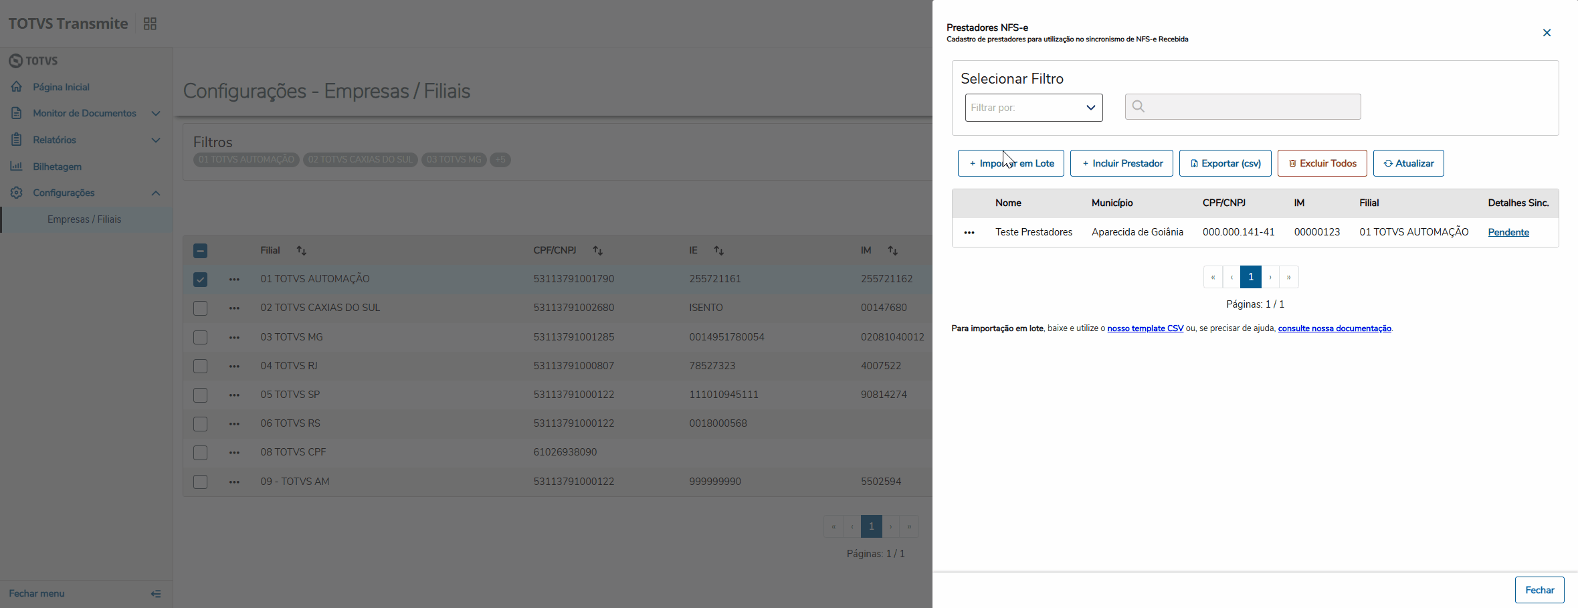Viewport: 1578px width, 608px height.
Task: Collapse Configurações chevron
Action: click(156, 193)
